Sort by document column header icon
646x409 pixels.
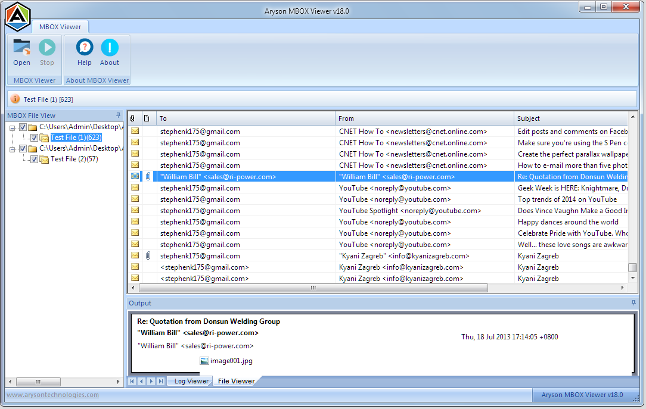tap(147, 118)
